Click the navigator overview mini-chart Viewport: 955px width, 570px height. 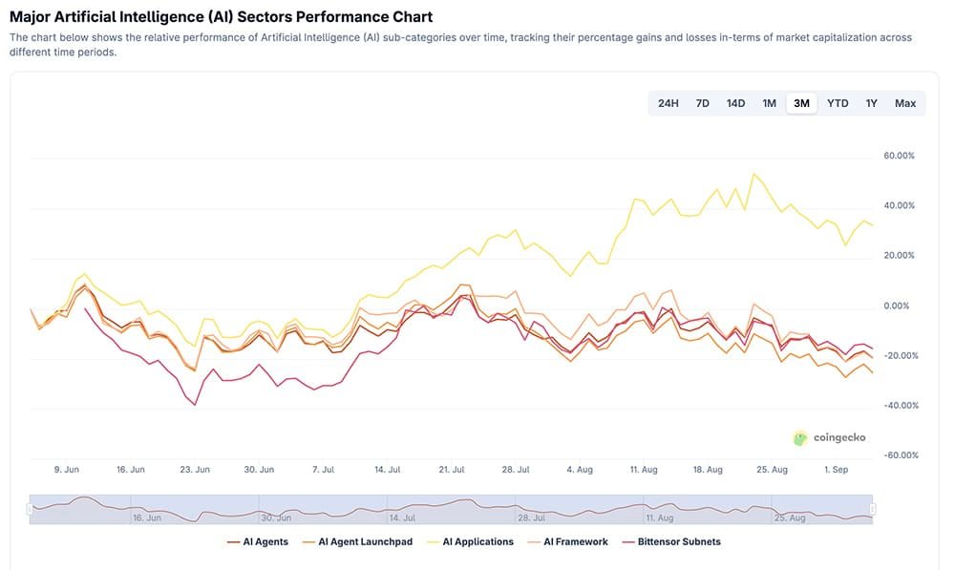pos(451,509)
